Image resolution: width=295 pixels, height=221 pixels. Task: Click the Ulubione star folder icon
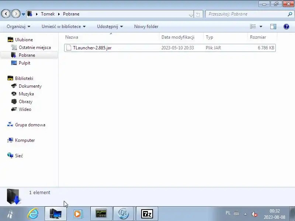10,39
